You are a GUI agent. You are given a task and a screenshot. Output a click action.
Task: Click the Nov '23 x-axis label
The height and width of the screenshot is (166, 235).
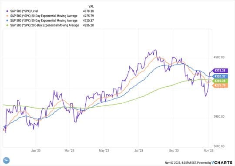coord(208,150)
